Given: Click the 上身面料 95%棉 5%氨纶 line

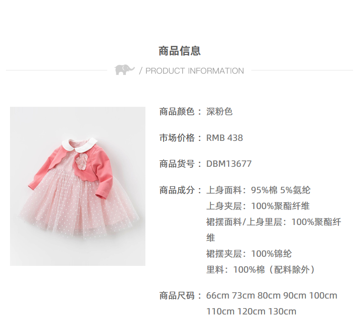Looking at the screenshot, I should pos(258,190).
